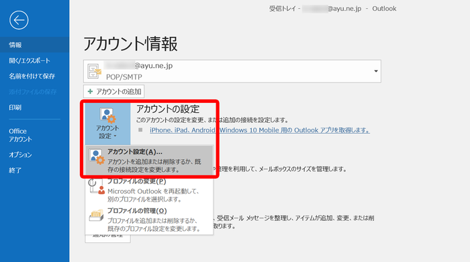
Task: Click the プロファイルの管理 folder icon
Action: 97,216
